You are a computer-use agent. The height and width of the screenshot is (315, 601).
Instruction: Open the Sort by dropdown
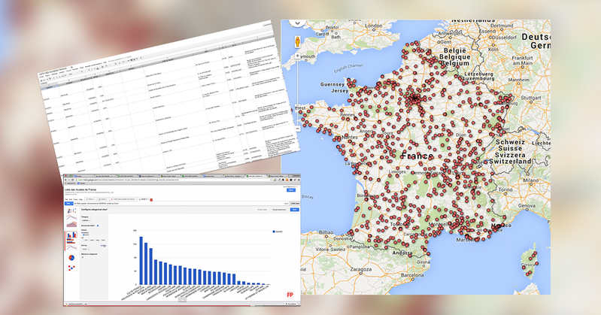pyautogui.click(x=86, y=249)
